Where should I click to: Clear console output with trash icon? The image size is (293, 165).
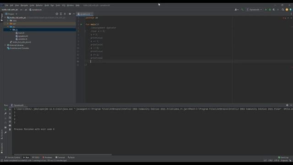(x=10, y=129)
